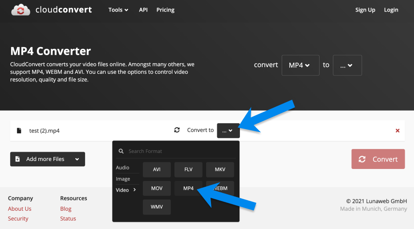Toggle the Convert to format dropdown
Viewport: 414px width, 229px height.
[x=228, y=130]
